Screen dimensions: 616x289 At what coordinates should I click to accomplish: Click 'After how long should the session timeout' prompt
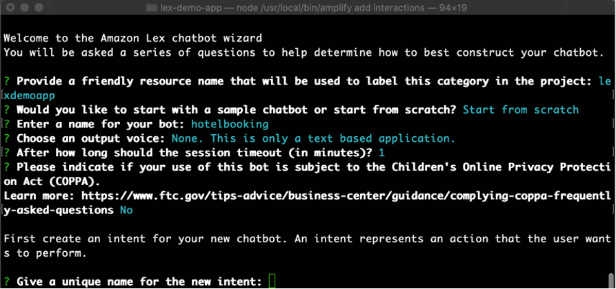(x=195, y=153)
